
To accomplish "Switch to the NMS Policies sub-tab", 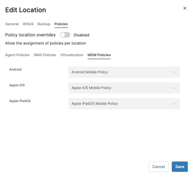I will point(45,55).
